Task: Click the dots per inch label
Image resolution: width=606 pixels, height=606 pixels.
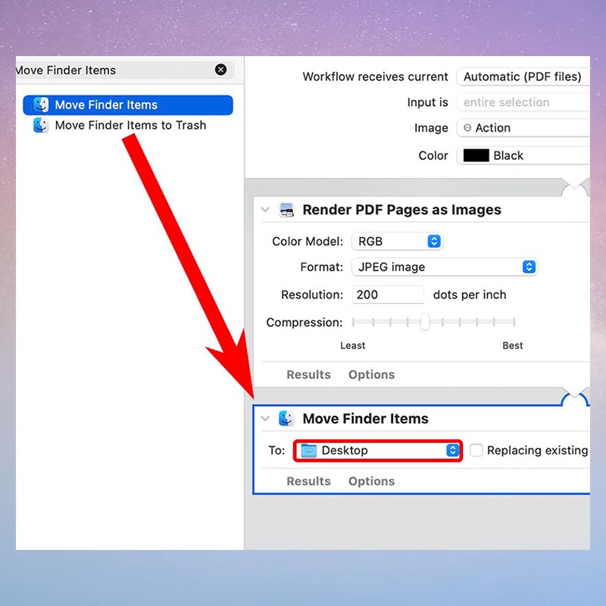Action: (470, 295)
